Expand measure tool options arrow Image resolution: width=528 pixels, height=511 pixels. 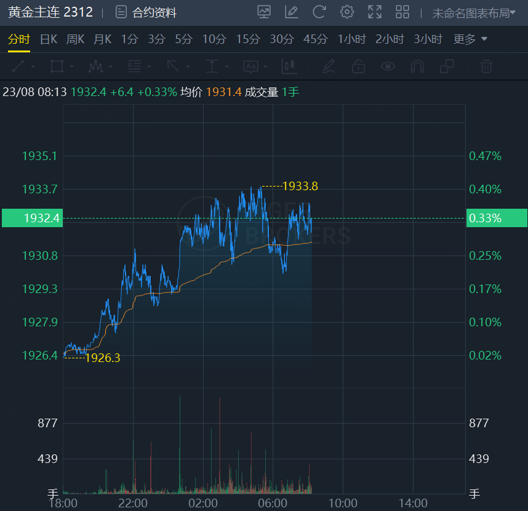pos(226,66)
